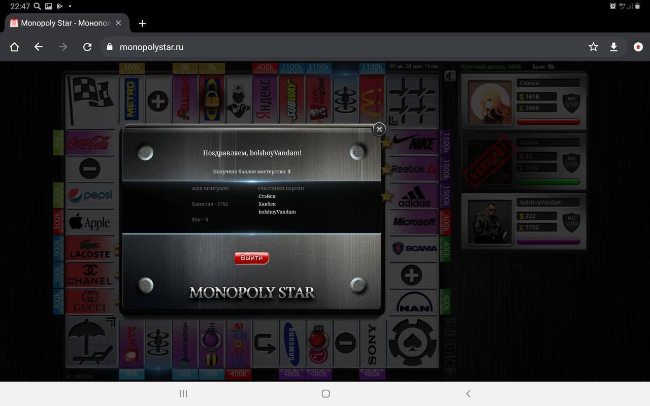Click the Стэйси name in player panel
Screen dimensions: 650x406
coord(548,83)
